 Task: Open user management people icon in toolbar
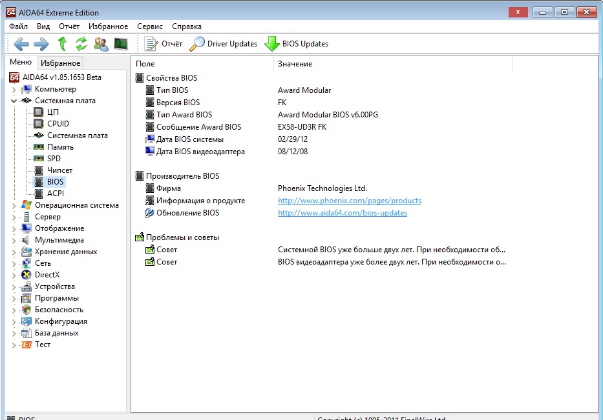tap(101, 44)
